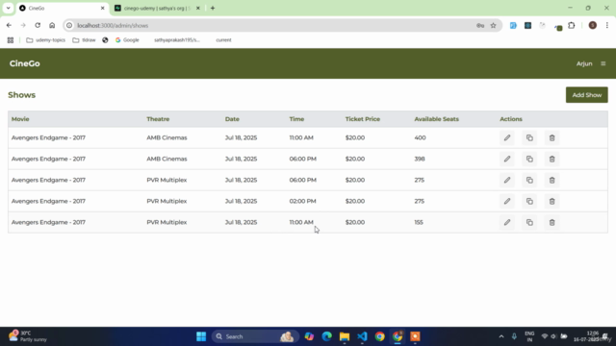Screen dimensions: 616x346
Task: Open Microsoft Edge from the taskbar
Action: coord(327,336)
